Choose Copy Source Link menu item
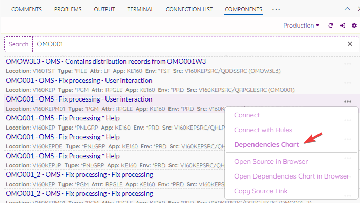Screen dimensions: 360x203 point(261,191)
